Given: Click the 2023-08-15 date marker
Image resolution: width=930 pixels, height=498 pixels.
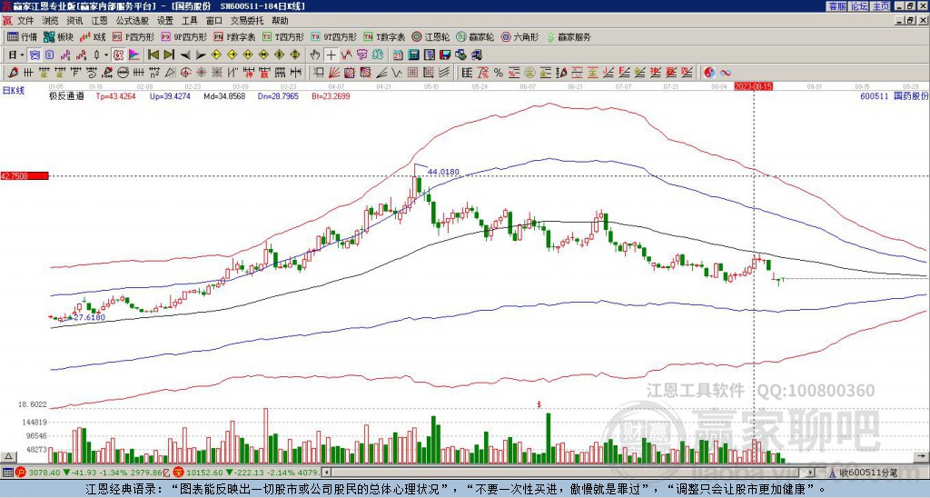Looking at the screenshot, I should click(x=753, y=86).
